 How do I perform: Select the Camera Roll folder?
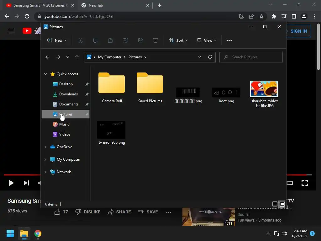pos(112,88)
